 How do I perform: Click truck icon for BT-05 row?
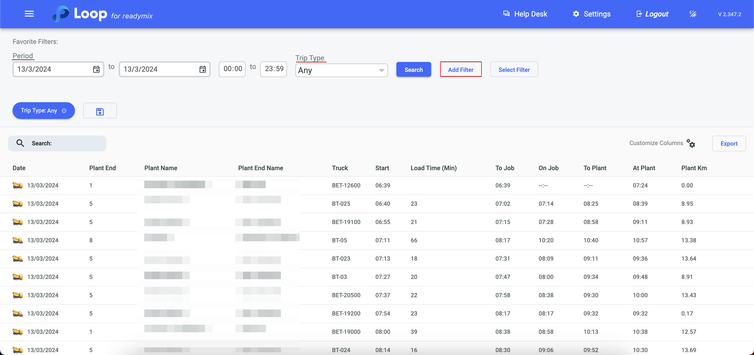pyautogui.click(x=18, y=240)
